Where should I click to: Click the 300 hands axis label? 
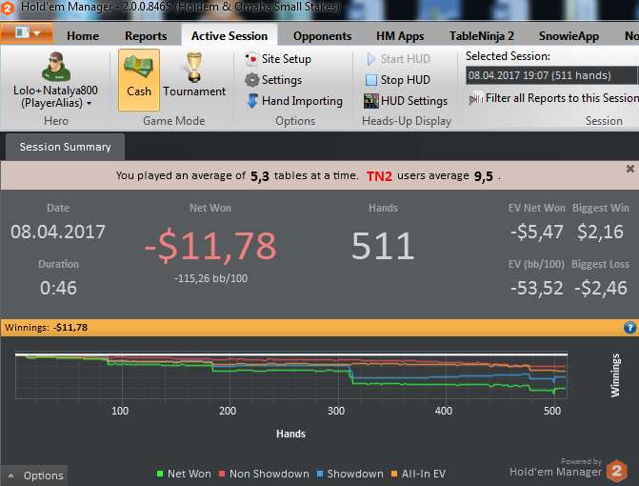click(336, 411)
